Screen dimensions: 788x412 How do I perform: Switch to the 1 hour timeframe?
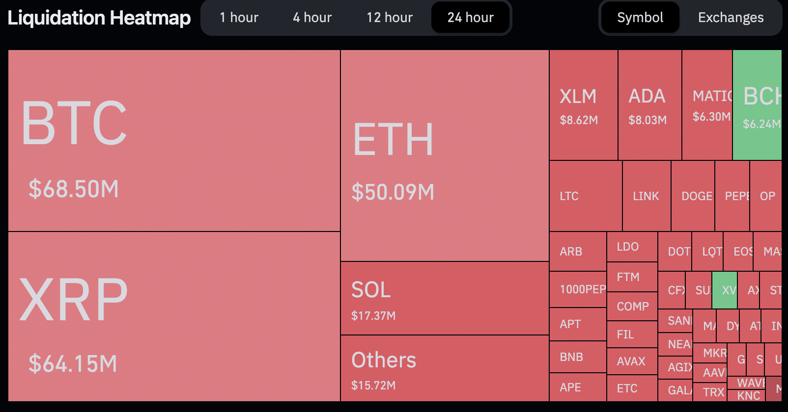(239, 18)
